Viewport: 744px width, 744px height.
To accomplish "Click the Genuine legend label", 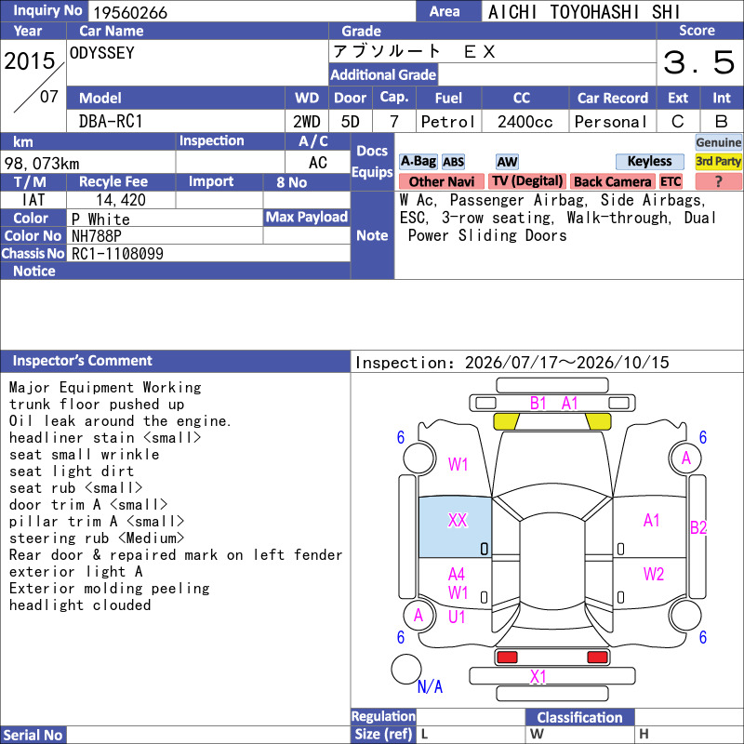I will tap(718, 142).
